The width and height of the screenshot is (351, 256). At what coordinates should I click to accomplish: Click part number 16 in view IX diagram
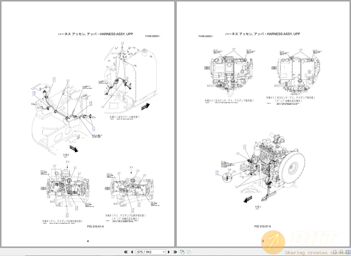91,105
